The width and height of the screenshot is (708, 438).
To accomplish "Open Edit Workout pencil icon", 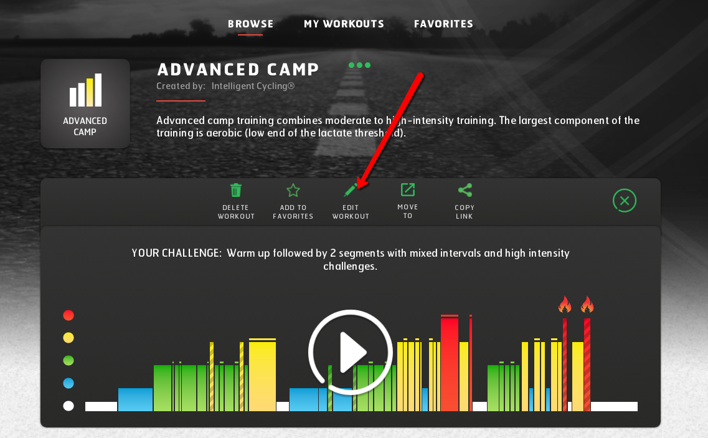I will [x=351, y=190].
